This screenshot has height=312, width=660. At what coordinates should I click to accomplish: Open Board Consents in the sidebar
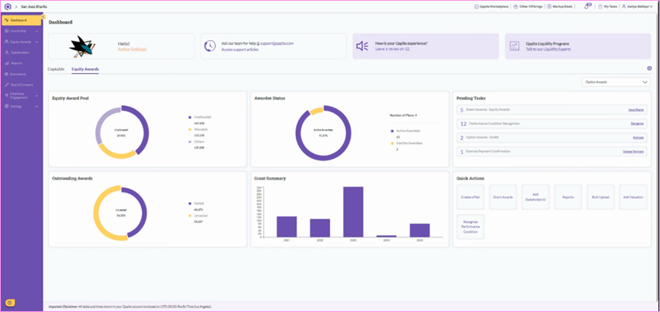(x=22, y=85)
